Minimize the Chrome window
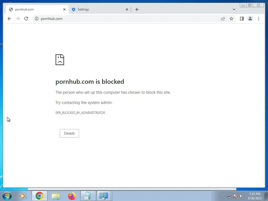The height and width of the screenshot is (201, 268). pos(243,5)
